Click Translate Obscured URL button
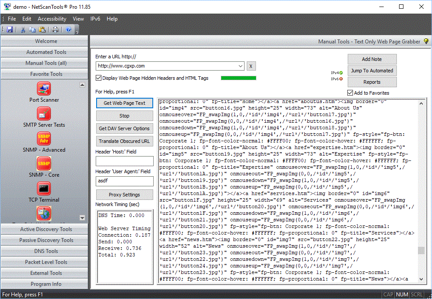The height and width of the screenshot is (299, 432). point(125,141)
